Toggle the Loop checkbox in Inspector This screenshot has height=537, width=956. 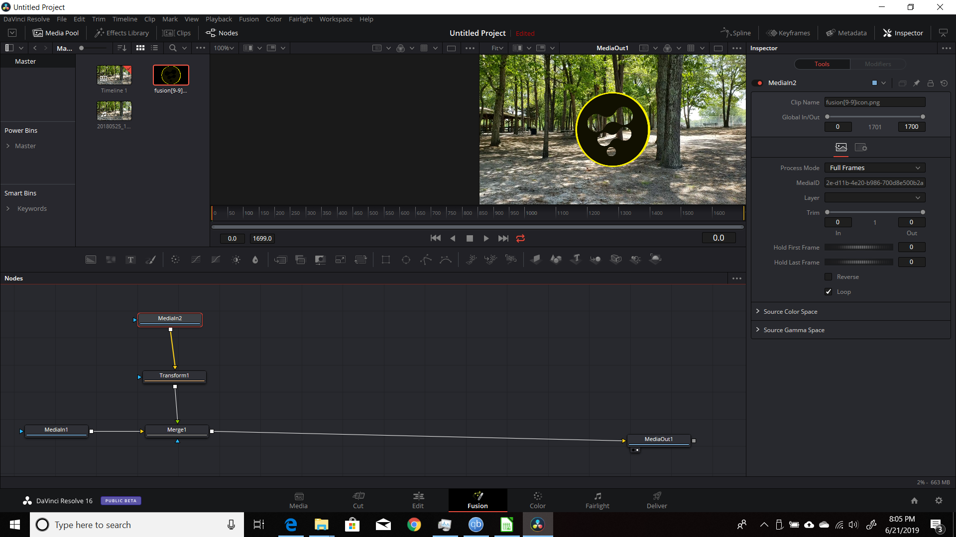pos(829,292)
